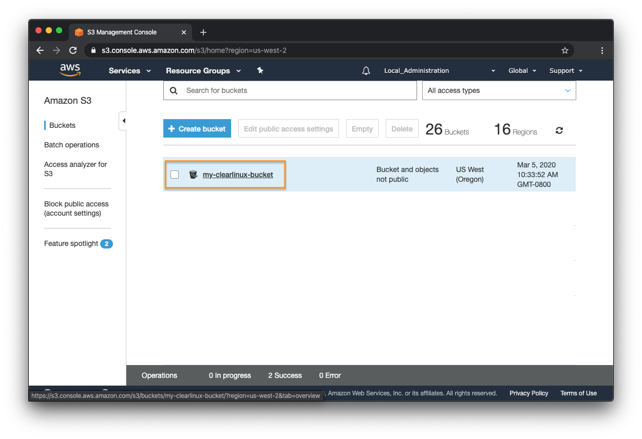
Task: Click the bucket icon beside my-clearlinux-bucket
Action: 193,175
